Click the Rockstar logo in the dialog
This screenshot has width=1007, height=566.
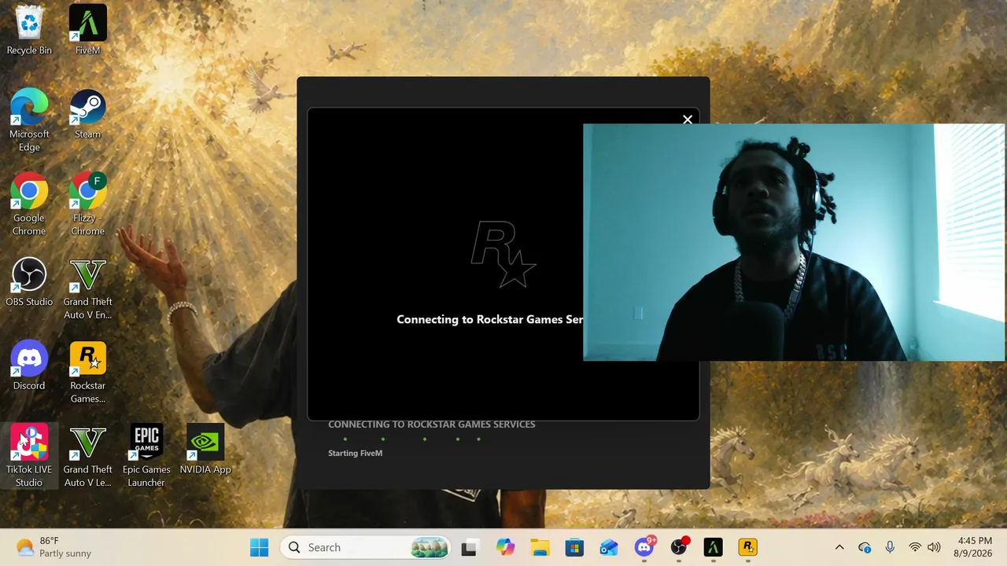coord(503,254)
